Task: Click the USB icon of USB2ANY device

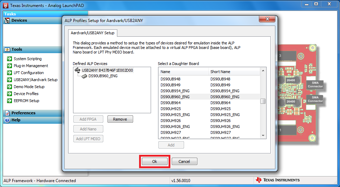Action: click(78, 70)
